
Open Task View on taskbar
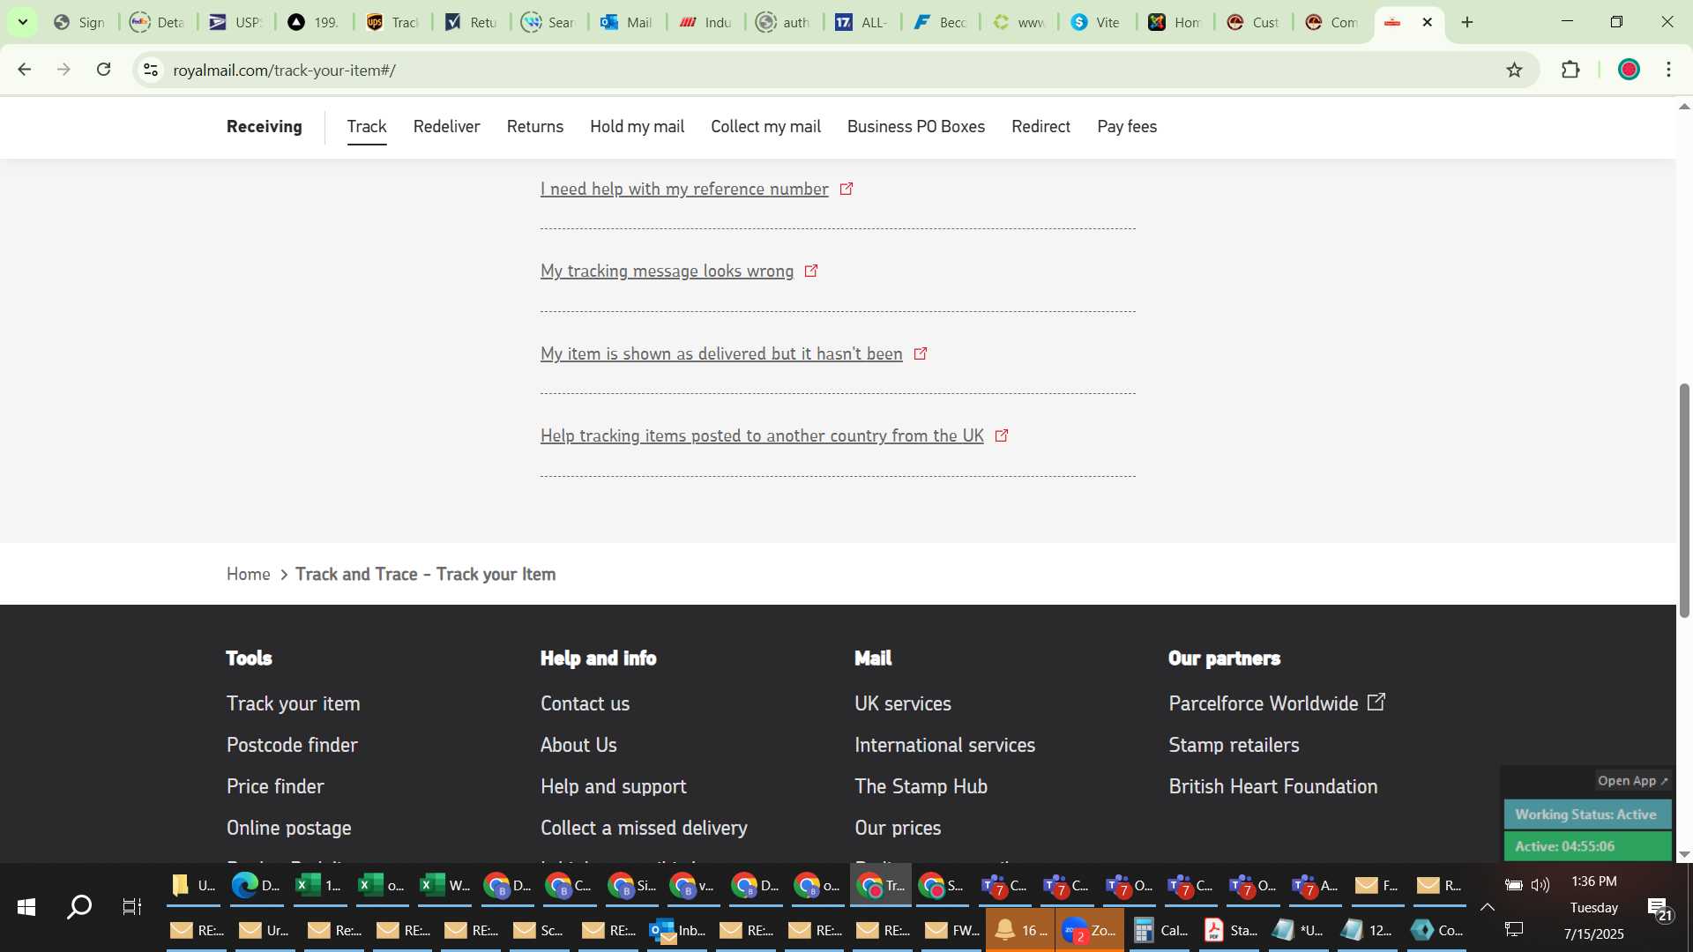pos(131,906)
